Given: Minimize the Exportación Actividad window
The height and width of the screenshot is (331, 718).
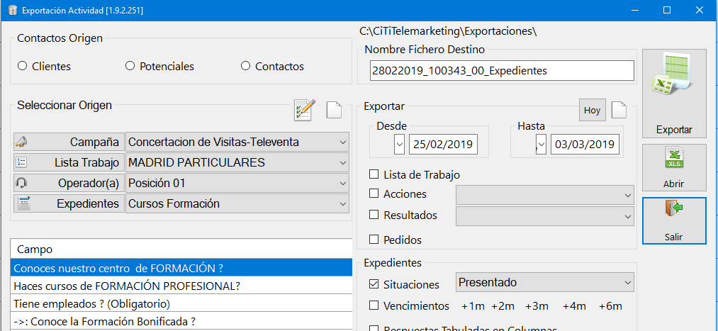Looking at the screenshot, I should 635,10.
